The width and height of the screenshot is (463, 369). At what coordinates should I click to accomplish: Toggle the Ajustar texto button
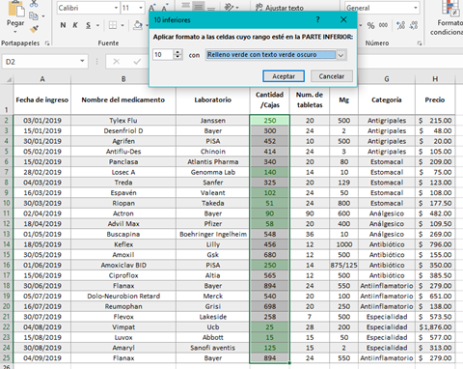pos(280,7)
